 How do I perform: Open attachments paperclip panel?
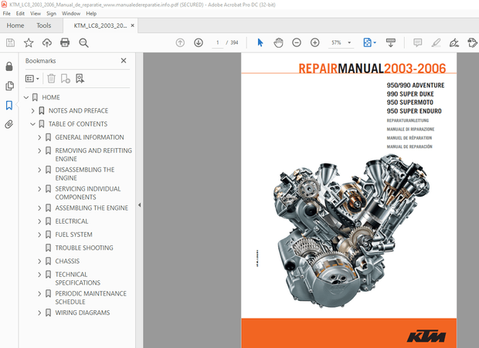(9, 124)
